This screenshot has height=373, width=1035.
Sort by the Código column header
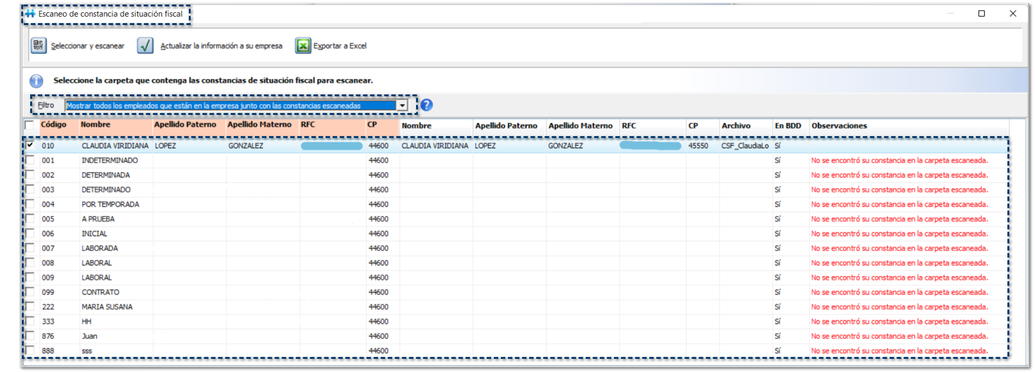pos(54,125)
